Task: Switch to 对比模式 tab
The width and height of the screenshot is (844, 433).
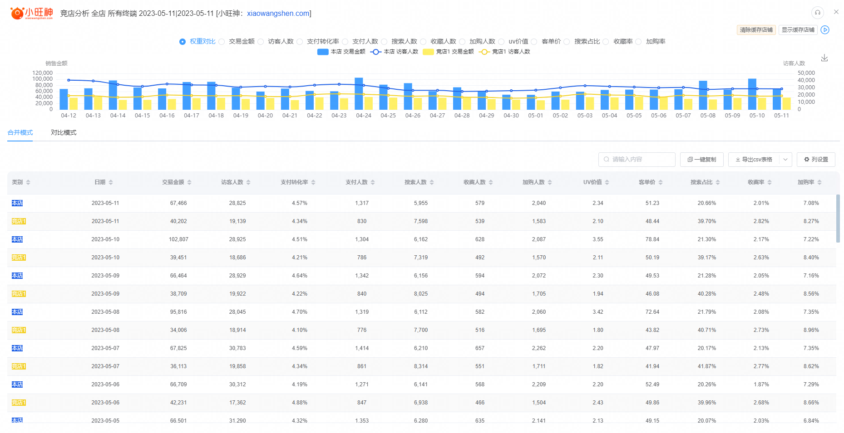Action: point(64,132)
